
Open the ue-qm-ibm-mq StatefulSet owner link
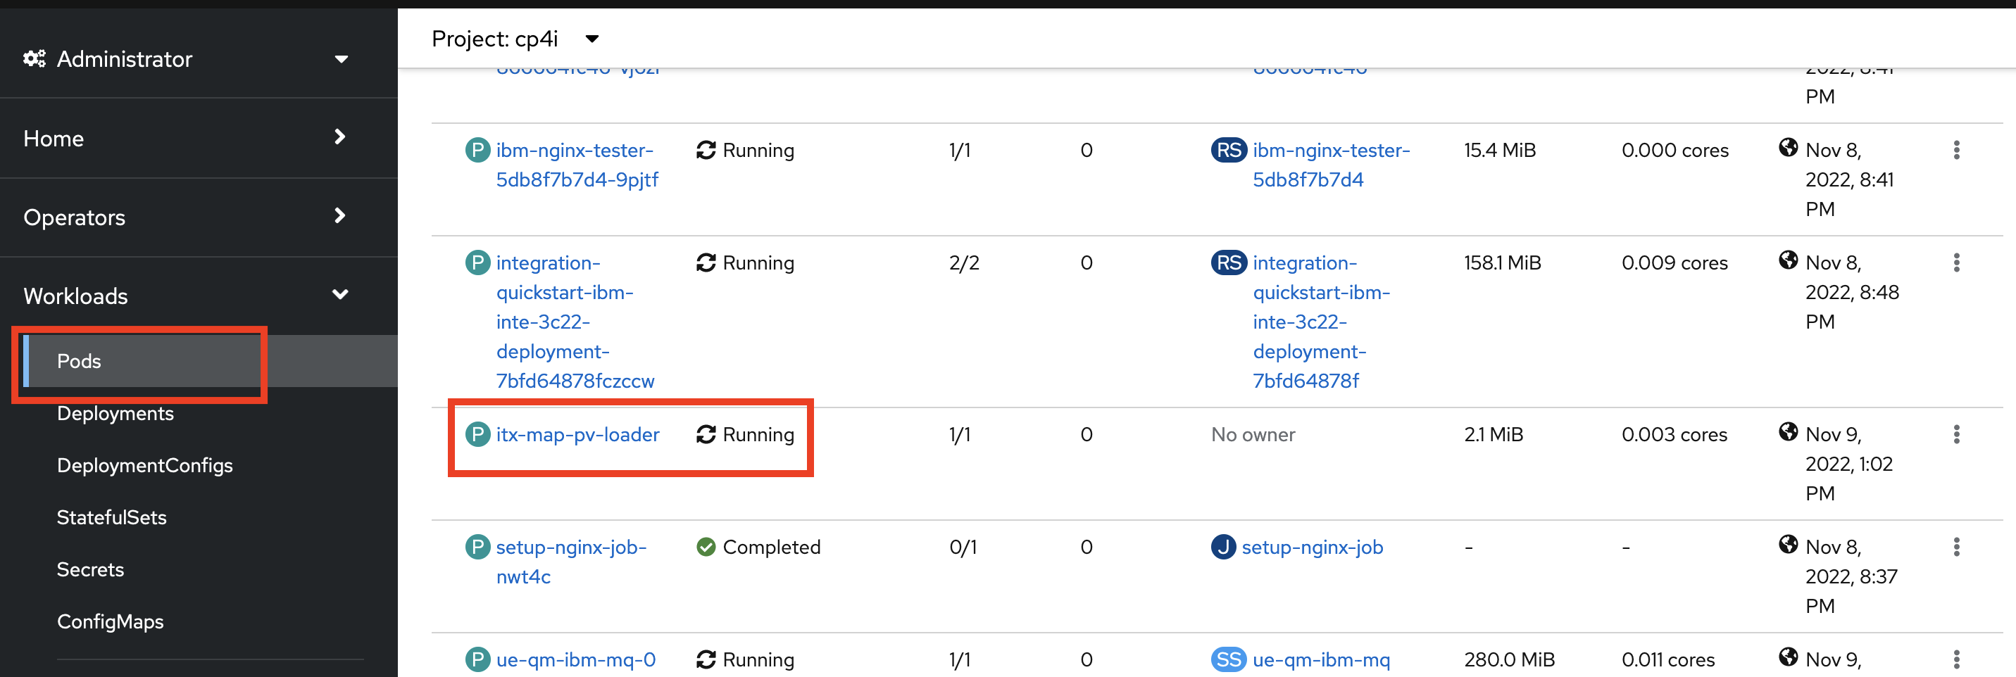1321,660
